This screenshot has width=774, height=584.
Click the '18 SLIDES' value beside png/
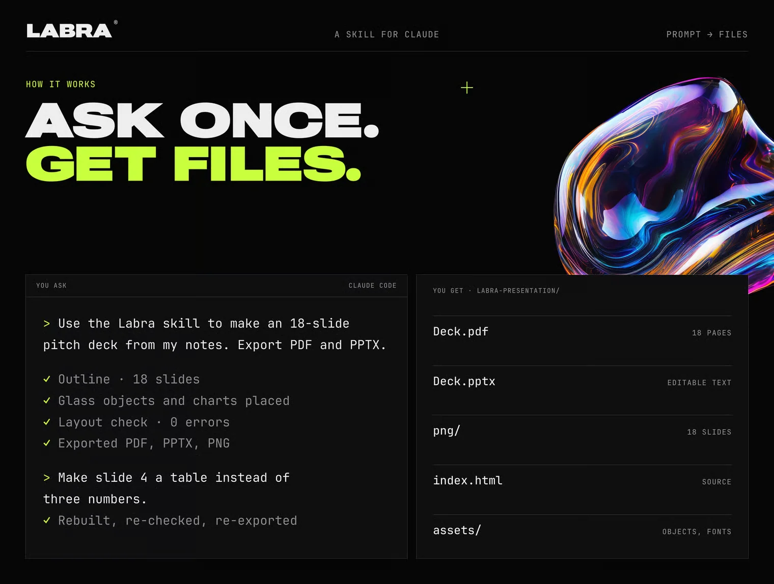pos(709,432)
